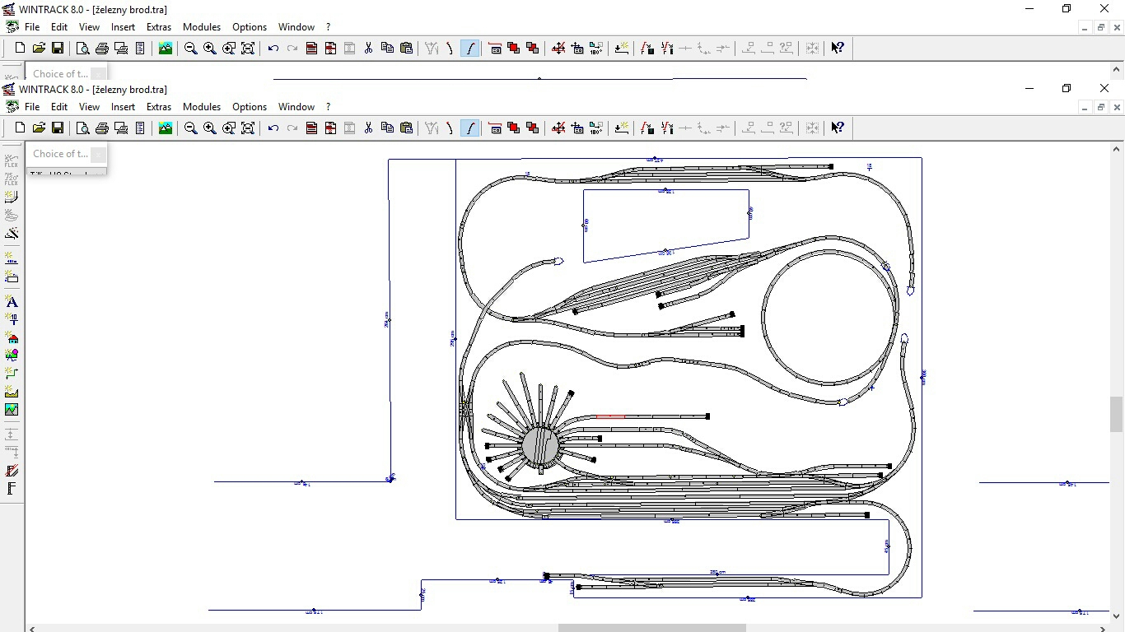This screenshot has width=1125, height=632.
Task: Click the horizontal scrollbar thumb at the bottom
Action: (x=652, y=628)
